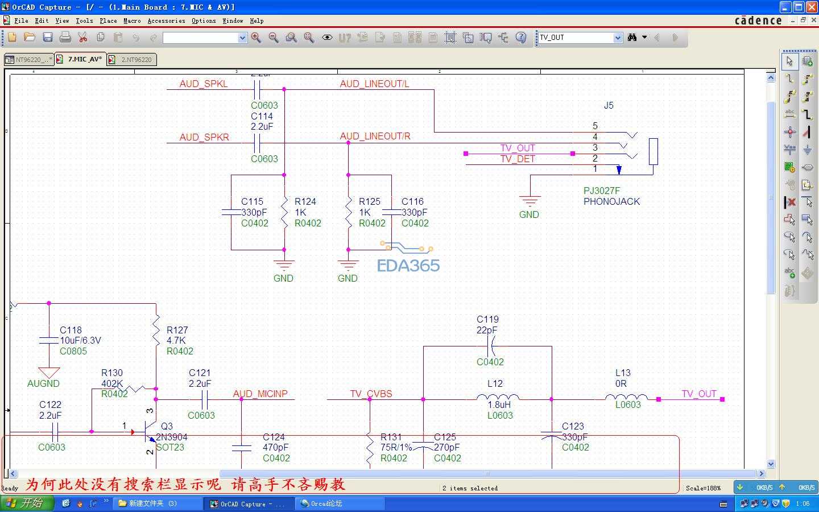Click into the TV_OUT search field
Image resolution: width=819 pixels, height=512 pixels.
(x=576, y=38)
